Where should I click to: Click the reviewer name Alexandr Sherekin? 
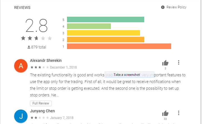click(46, 60)
